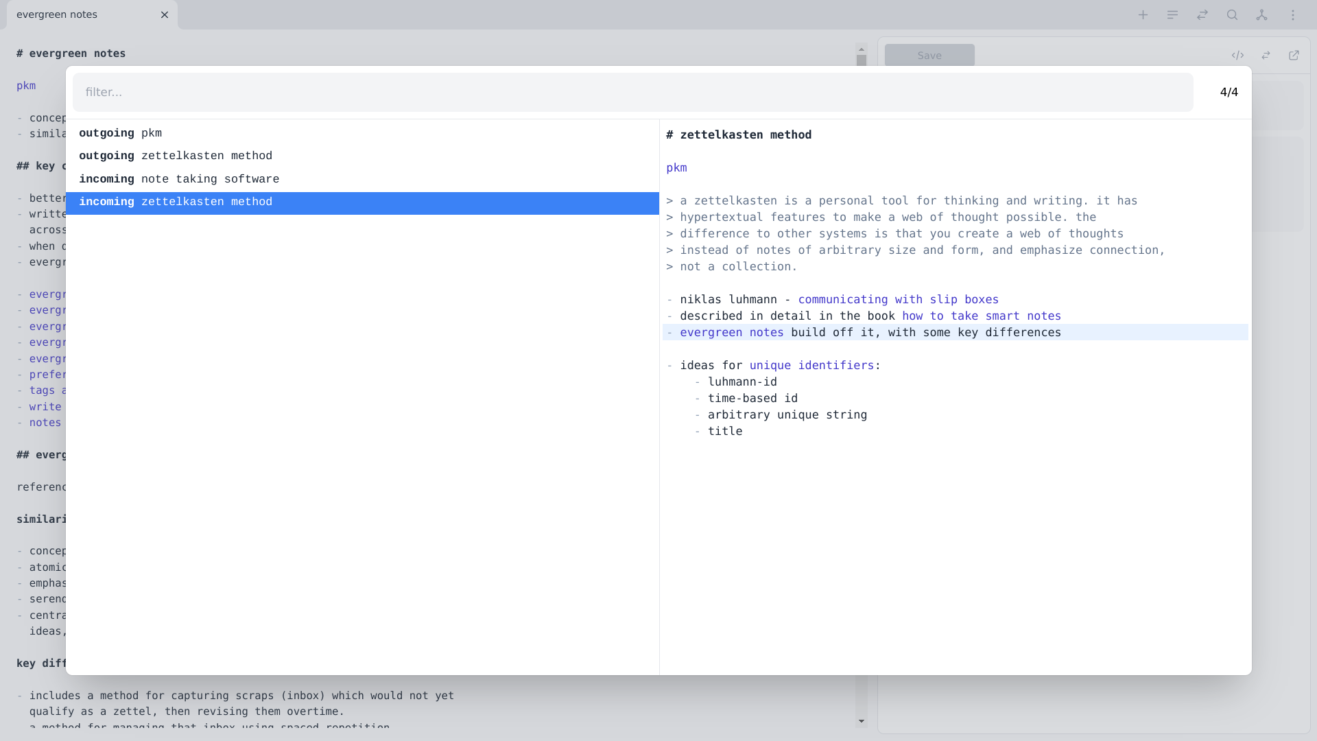The height and width of the screenshot is (741, 1317).
Task: Open the vertical three-dots menu
Action: (x=1293, y=14)
